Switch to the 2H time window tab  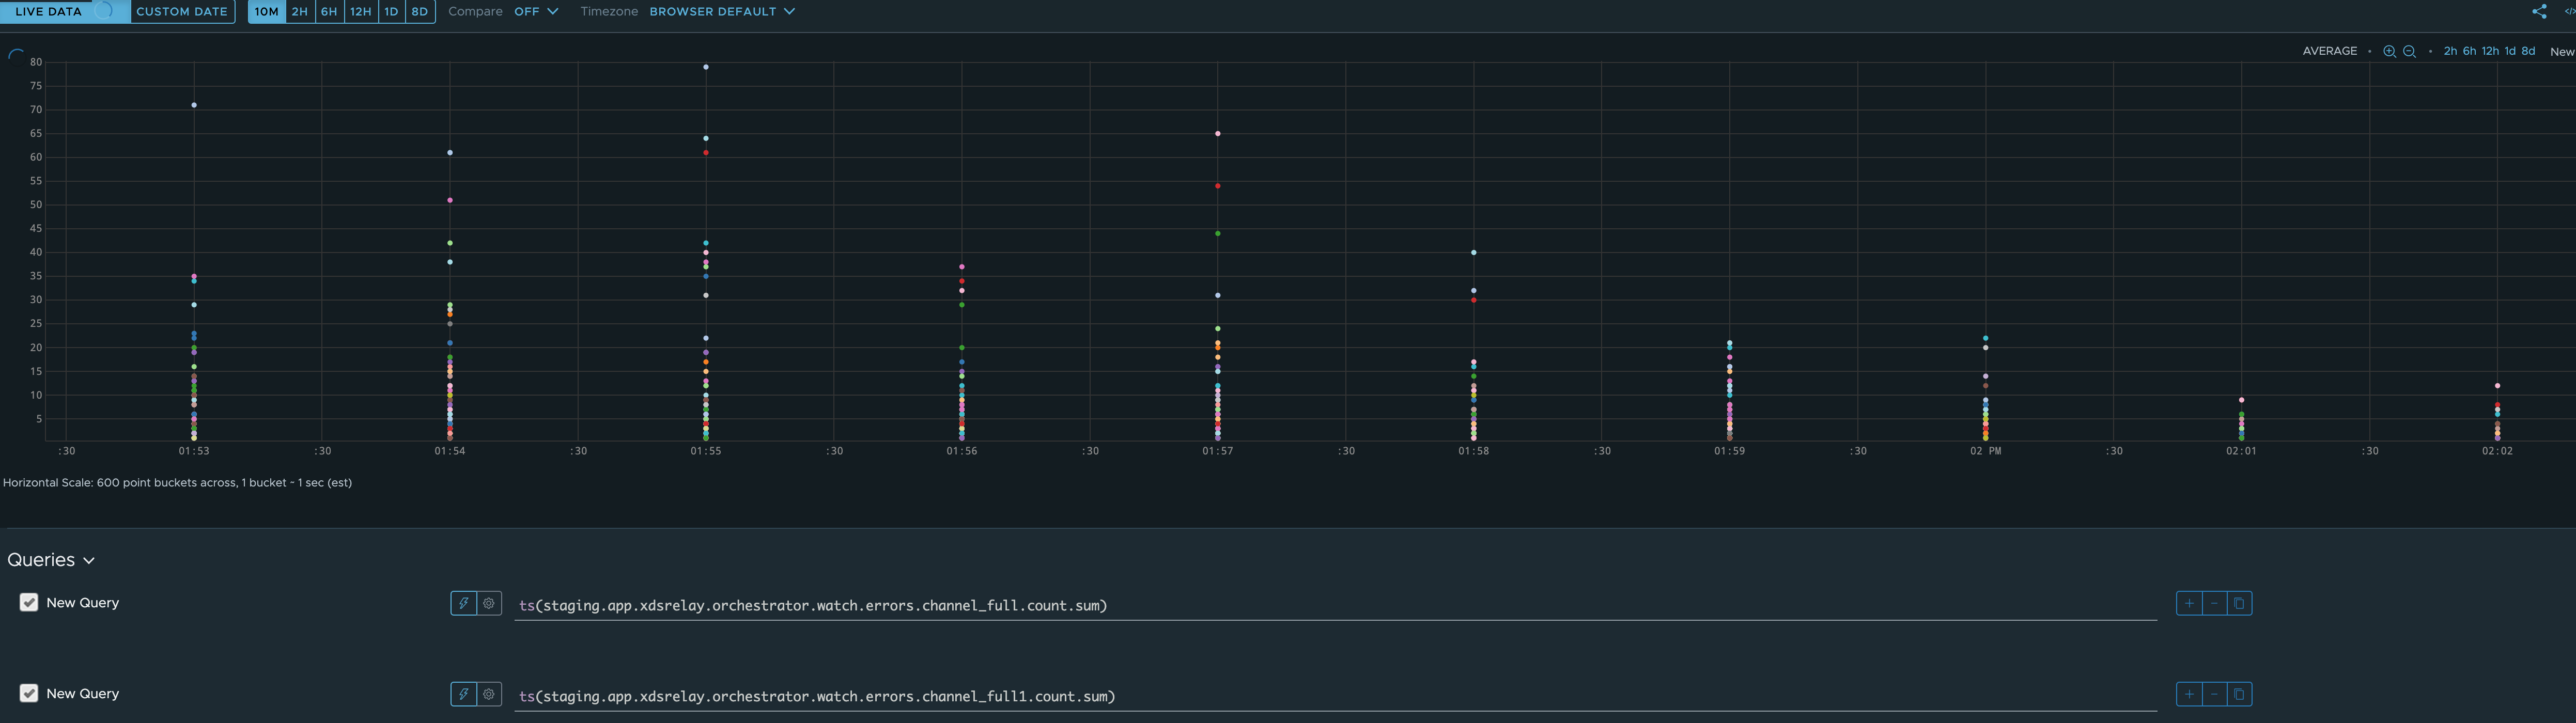click(x=299, y=12)
